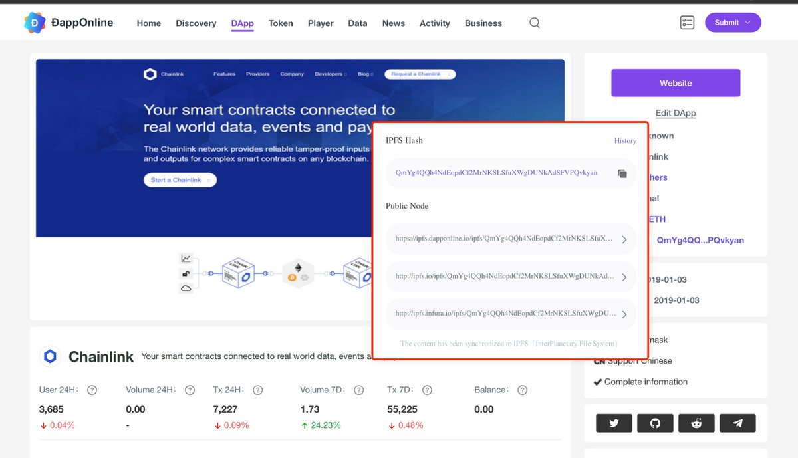Screen dimensions: 798x458
Task: Open the GitHub social icon
Action: coord(655,423)
